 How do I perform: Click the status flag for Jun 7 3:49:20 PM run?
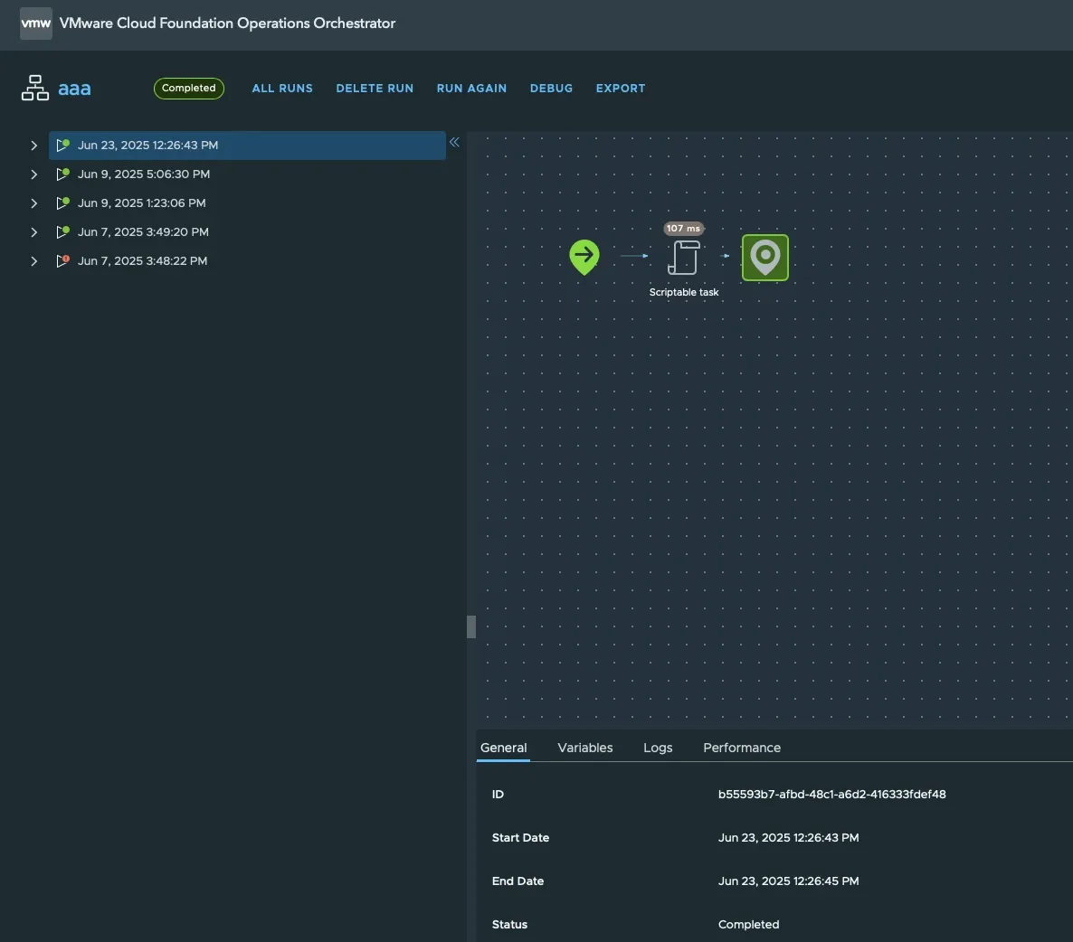click(63, 231)
